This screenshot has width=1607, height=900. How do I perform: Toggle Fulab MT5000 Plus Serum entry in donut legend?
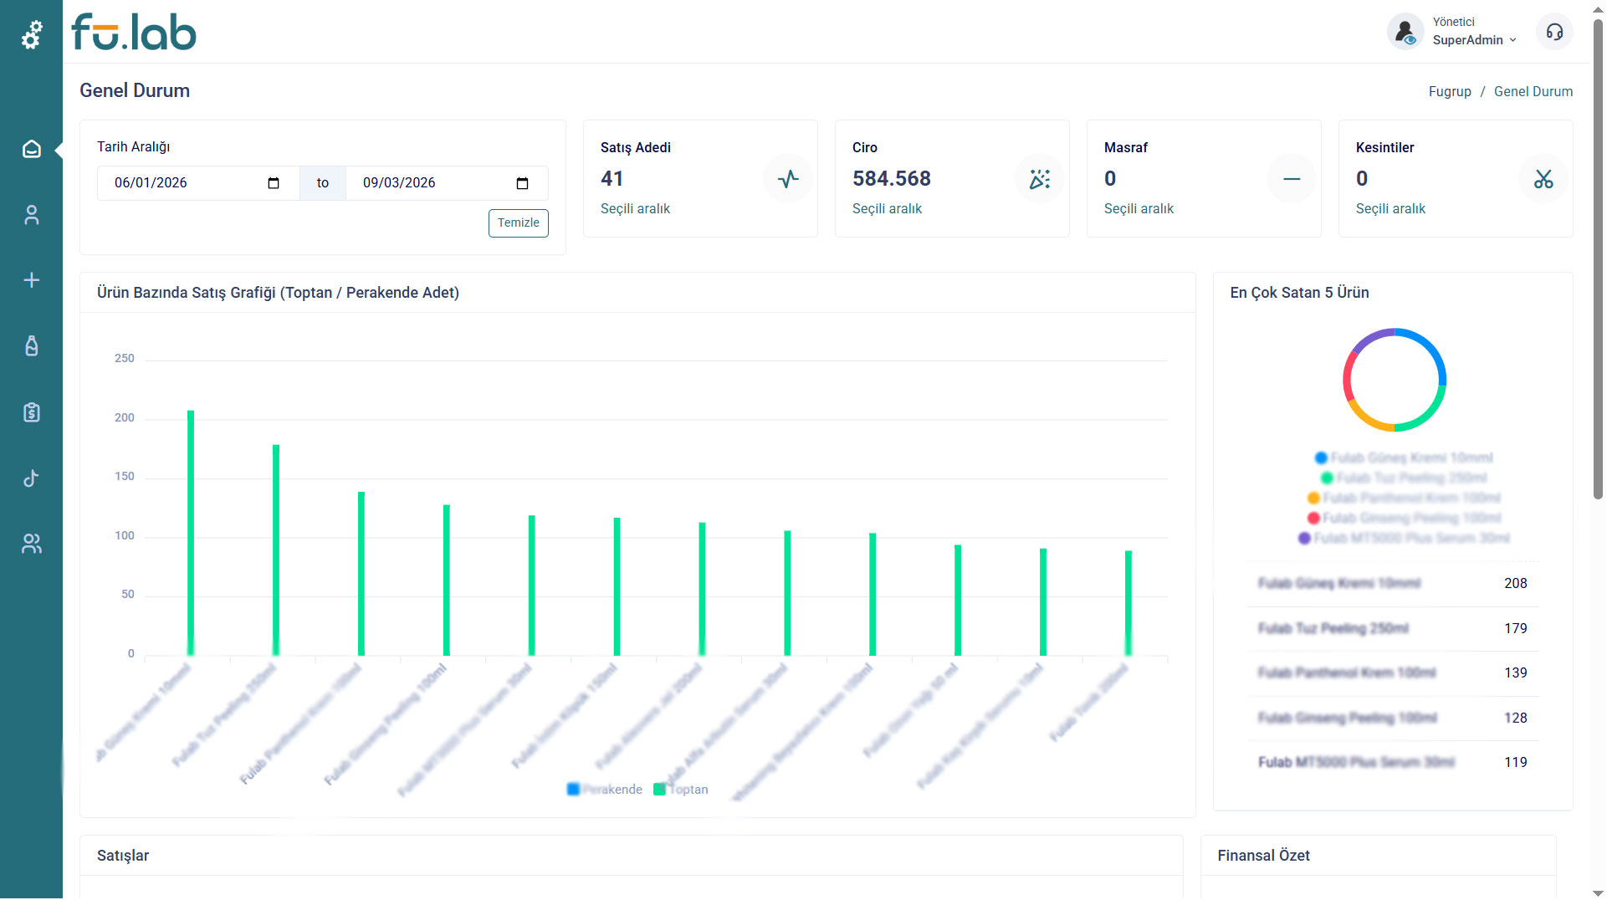pyautogui.click(x=1404, y=538)
